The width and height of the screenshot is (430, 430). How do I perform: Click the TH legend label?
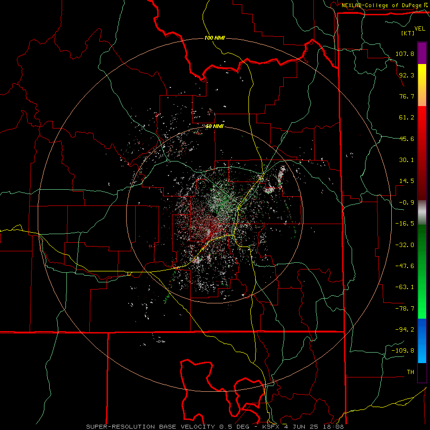pyautogui.click(x=410, y=372)
